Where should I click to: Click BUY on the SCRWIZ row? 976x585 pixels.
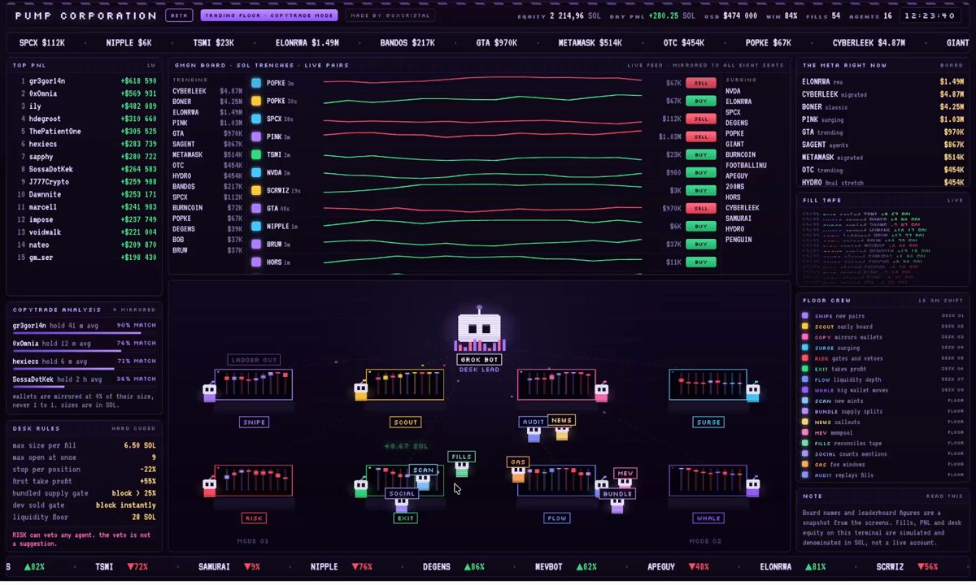point(700,190)
